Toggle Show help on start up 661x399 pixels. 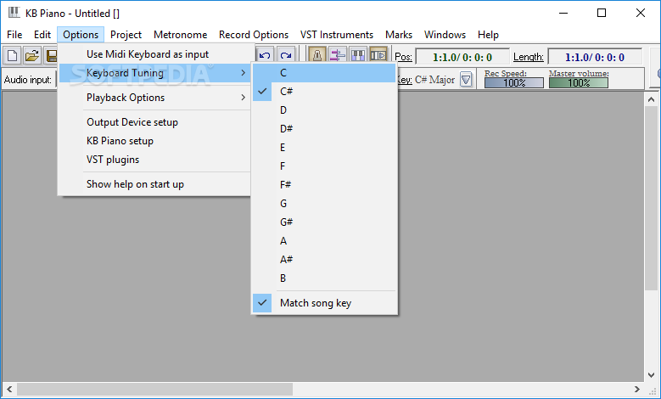[154, 184]
